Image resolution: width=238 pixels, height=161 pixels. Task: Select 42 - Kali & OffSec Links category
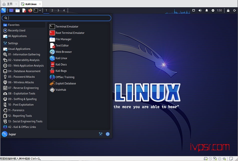pyautogui.click(x=24, y=127)
